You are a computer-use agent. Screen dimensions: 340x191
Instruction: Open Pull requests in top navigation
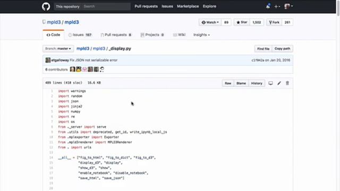[x=146, y=6]
